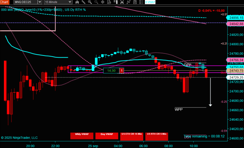244x148 pixels.
Task: Click the 20:00 time axis label
Action: [x=30, y=146]
